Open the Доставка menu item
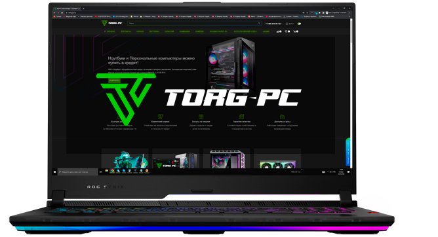438x237 pixels. click(x=154, y=31)
